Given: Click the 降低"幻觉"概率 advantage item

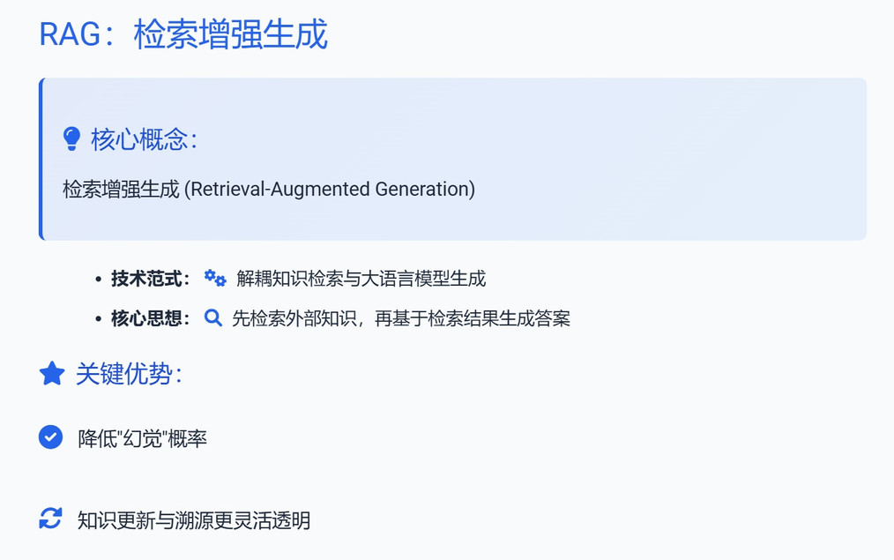Looking at the screenshot, I should pos(143,438).
